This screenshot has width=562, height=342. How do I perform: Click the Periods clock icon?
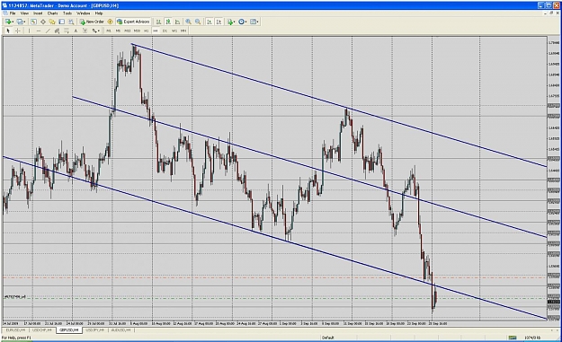coord(241,22)
